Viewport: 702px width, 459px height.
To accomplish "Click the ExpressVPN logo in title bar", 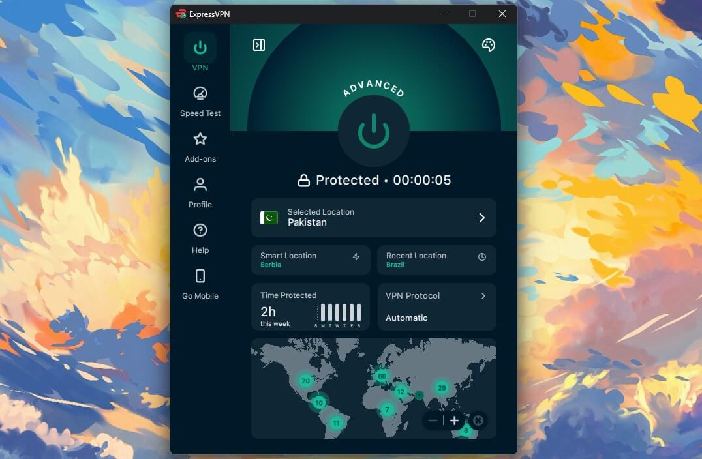I will [x=181, y=14].
